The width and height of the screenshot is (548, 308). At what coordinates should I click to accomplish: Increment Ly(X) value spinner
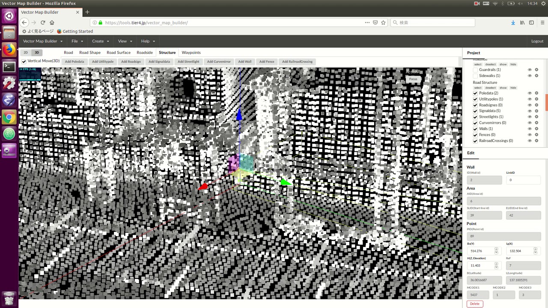click(535, 249)
